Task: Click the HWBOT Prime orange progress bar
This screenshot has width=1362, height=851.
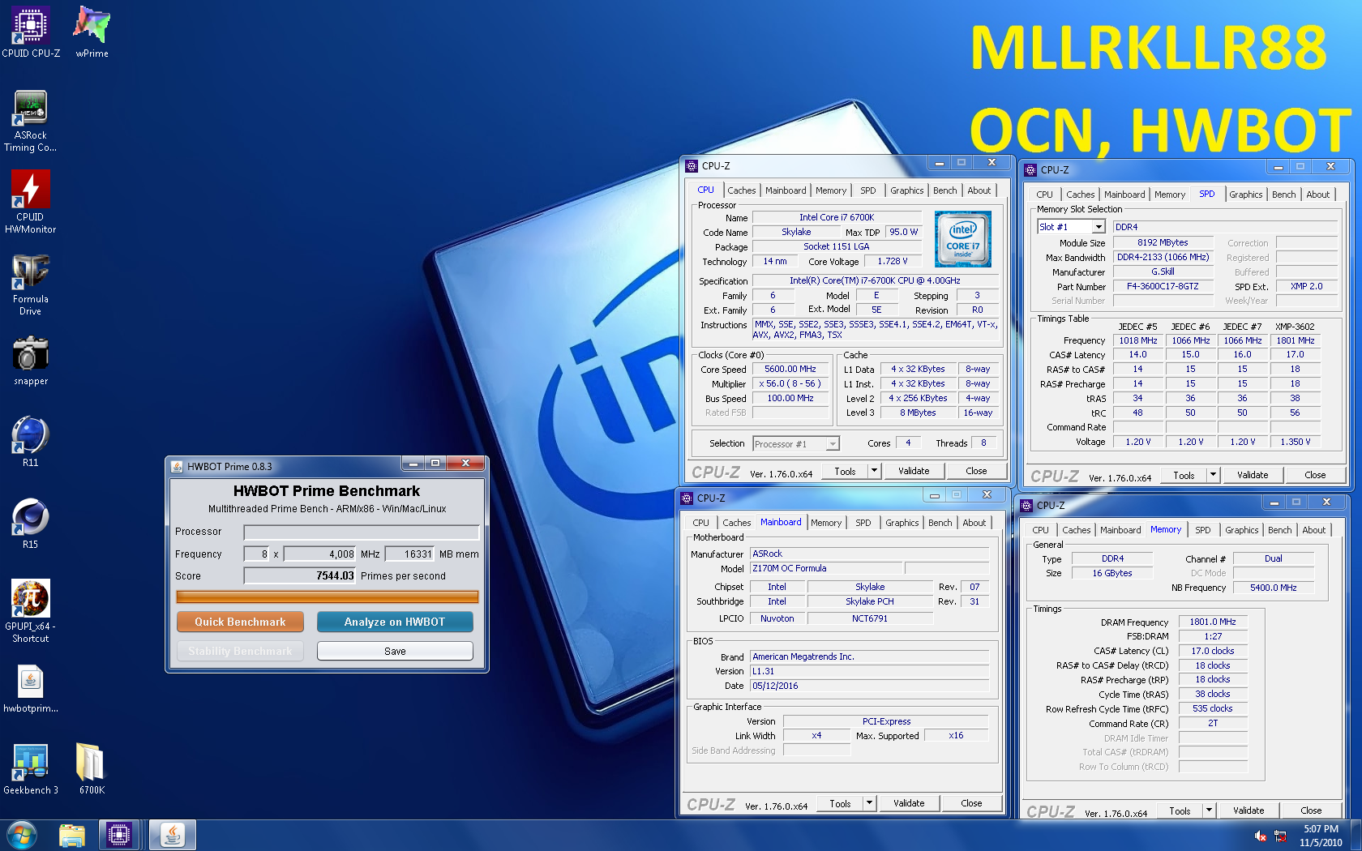Action: pos(328,597)
